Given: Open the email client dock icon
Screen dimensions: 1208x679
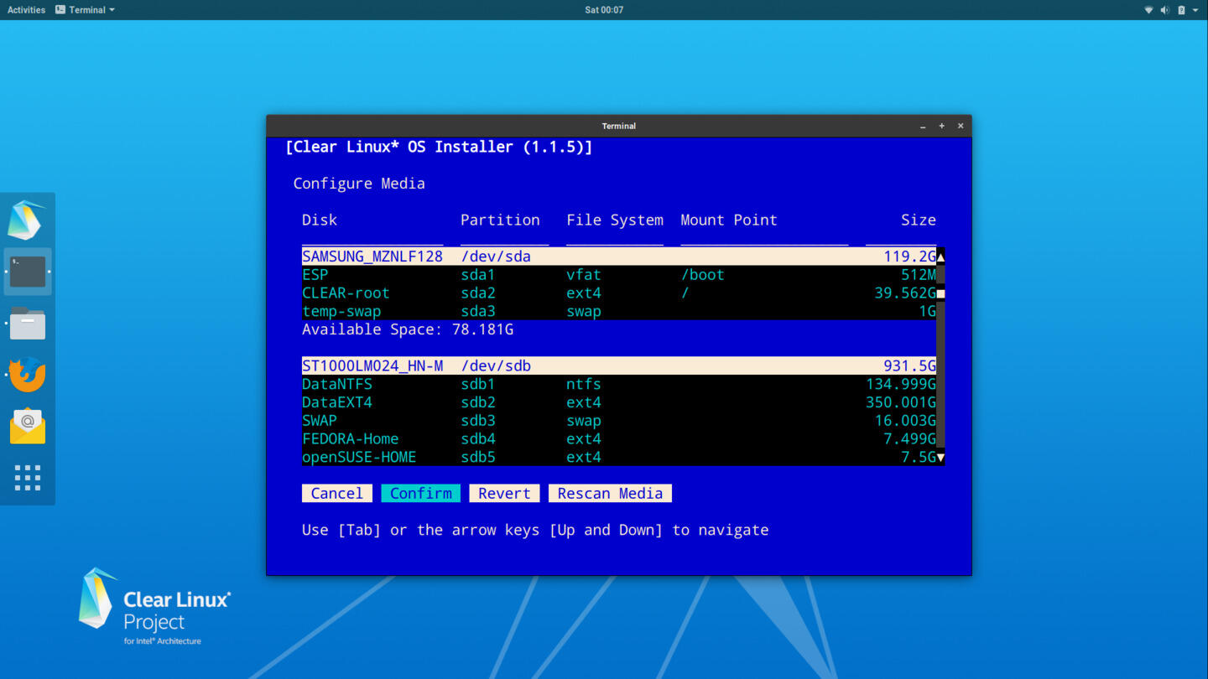Looking at the screenshot, I should coord(28,426).
